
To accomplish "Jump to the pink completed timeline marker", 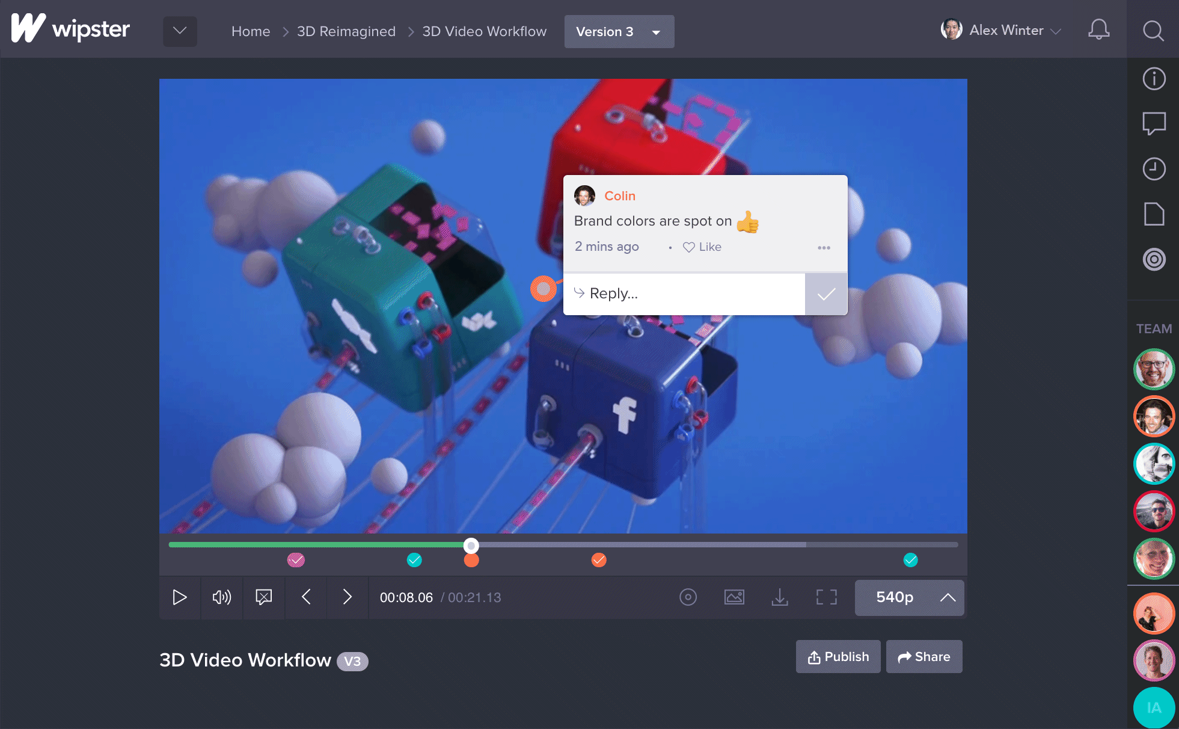I will click(296, 560).
